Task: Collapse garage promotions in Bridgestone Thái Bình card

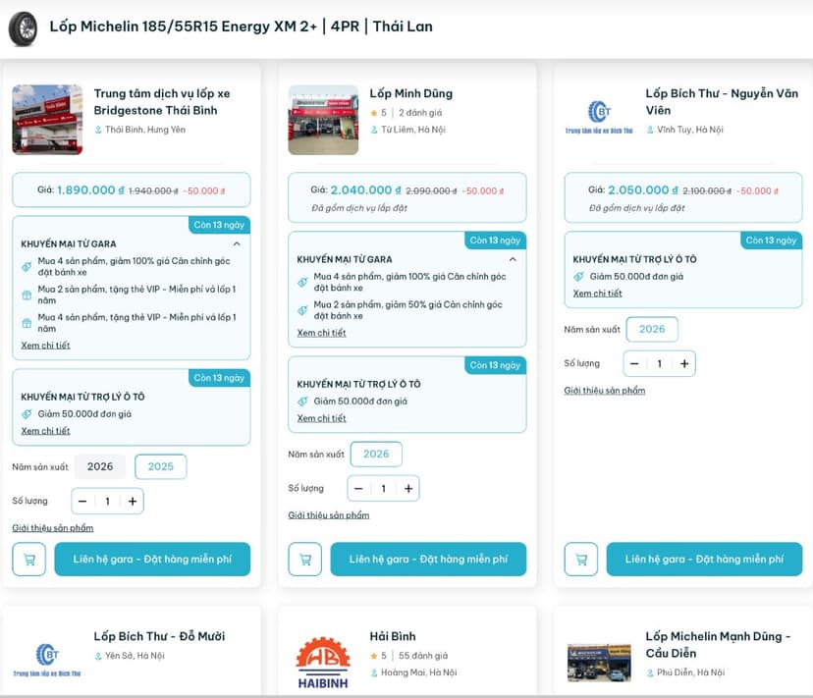Action: point(237,243)
